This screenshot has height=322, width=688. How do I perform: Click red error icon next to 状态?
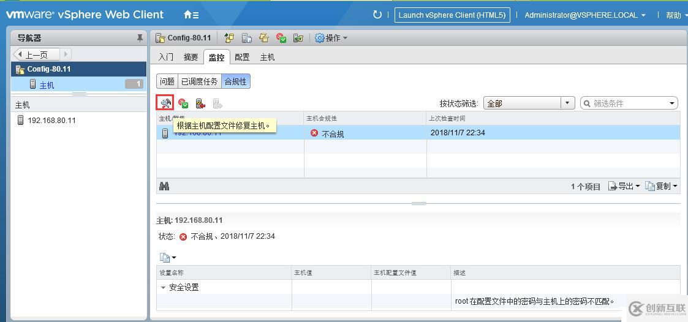pyautogui.click(x=183, y=236)
